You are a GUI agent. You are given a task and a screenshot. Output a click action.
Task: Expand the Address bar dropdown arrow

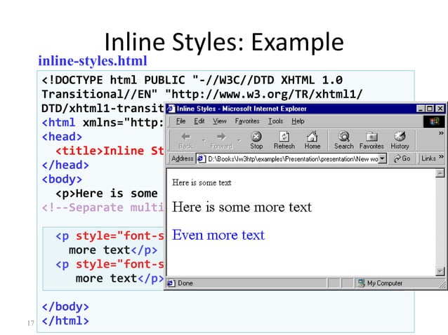coord(383,159)
